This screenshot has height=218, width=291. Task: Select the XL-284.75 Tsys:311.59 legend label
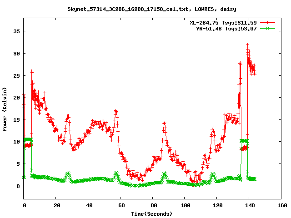223,23
